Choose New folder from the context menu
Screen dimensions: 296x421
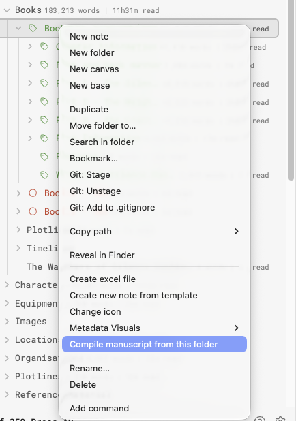pos(154,53)
